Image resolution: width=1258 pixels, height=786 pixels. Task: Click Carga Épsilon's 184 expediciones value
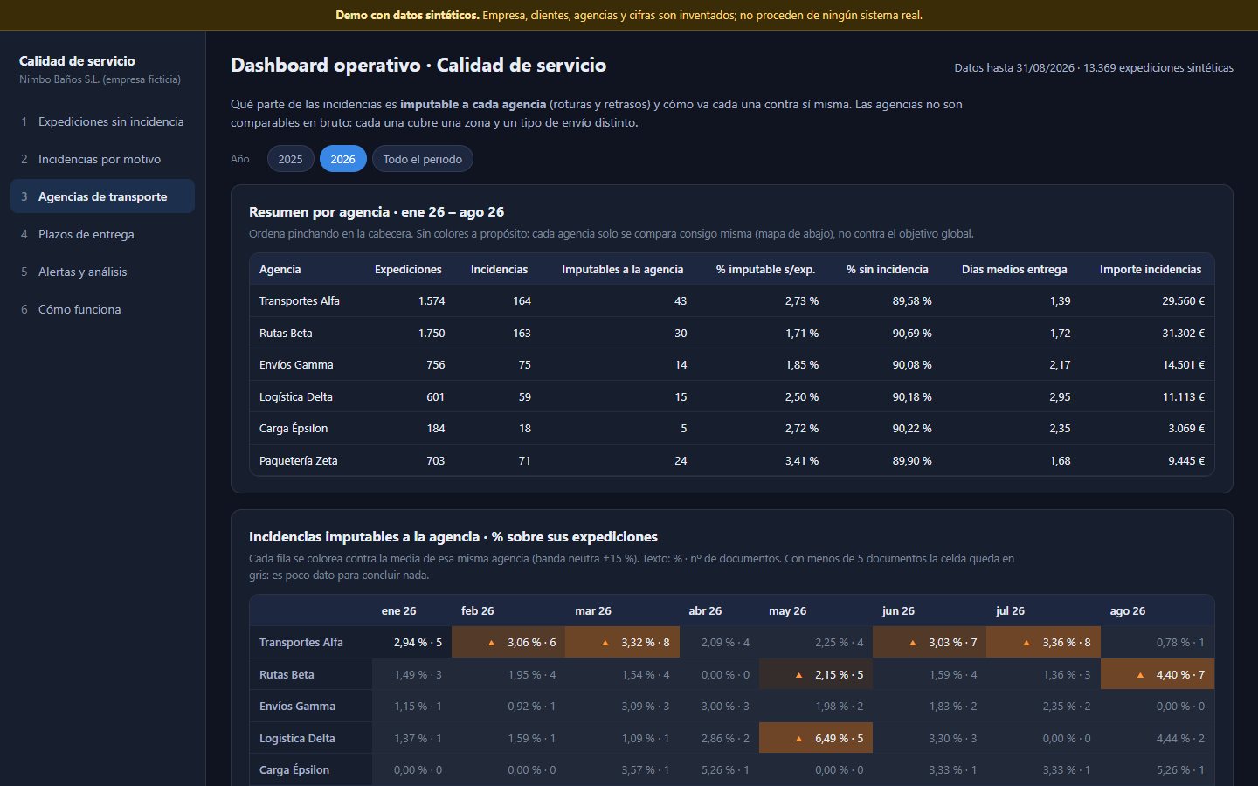point(435,429)
